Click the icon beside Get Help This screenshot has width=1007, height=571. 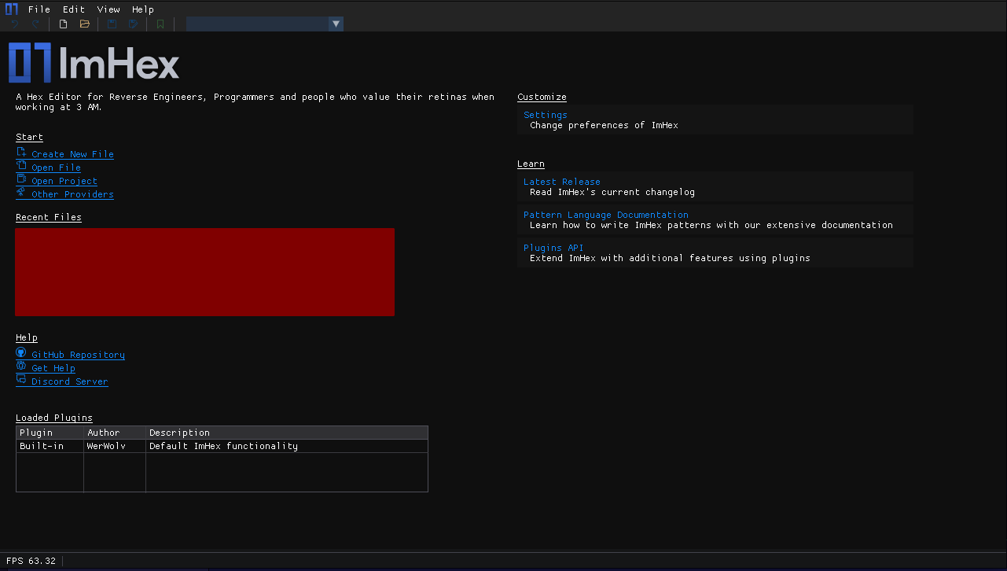[21, 367]
